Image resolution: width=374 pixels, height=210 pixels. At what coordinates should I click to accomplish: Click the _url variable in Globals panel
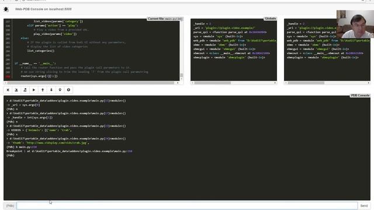click(224, 28)
